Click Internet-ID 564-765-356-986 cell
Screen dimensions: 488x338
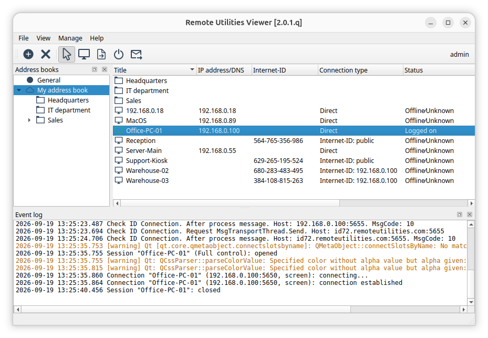pos(278,140)
